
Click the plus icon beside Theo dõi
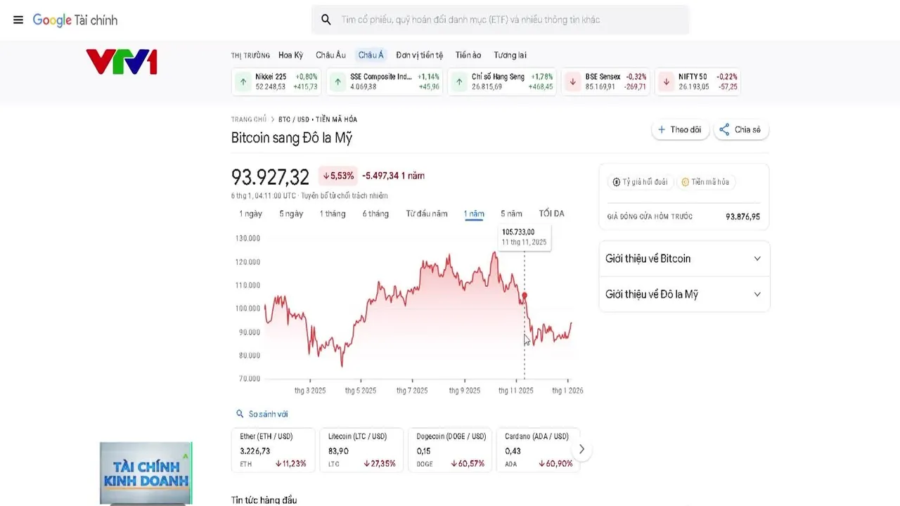tap(662, 130)
